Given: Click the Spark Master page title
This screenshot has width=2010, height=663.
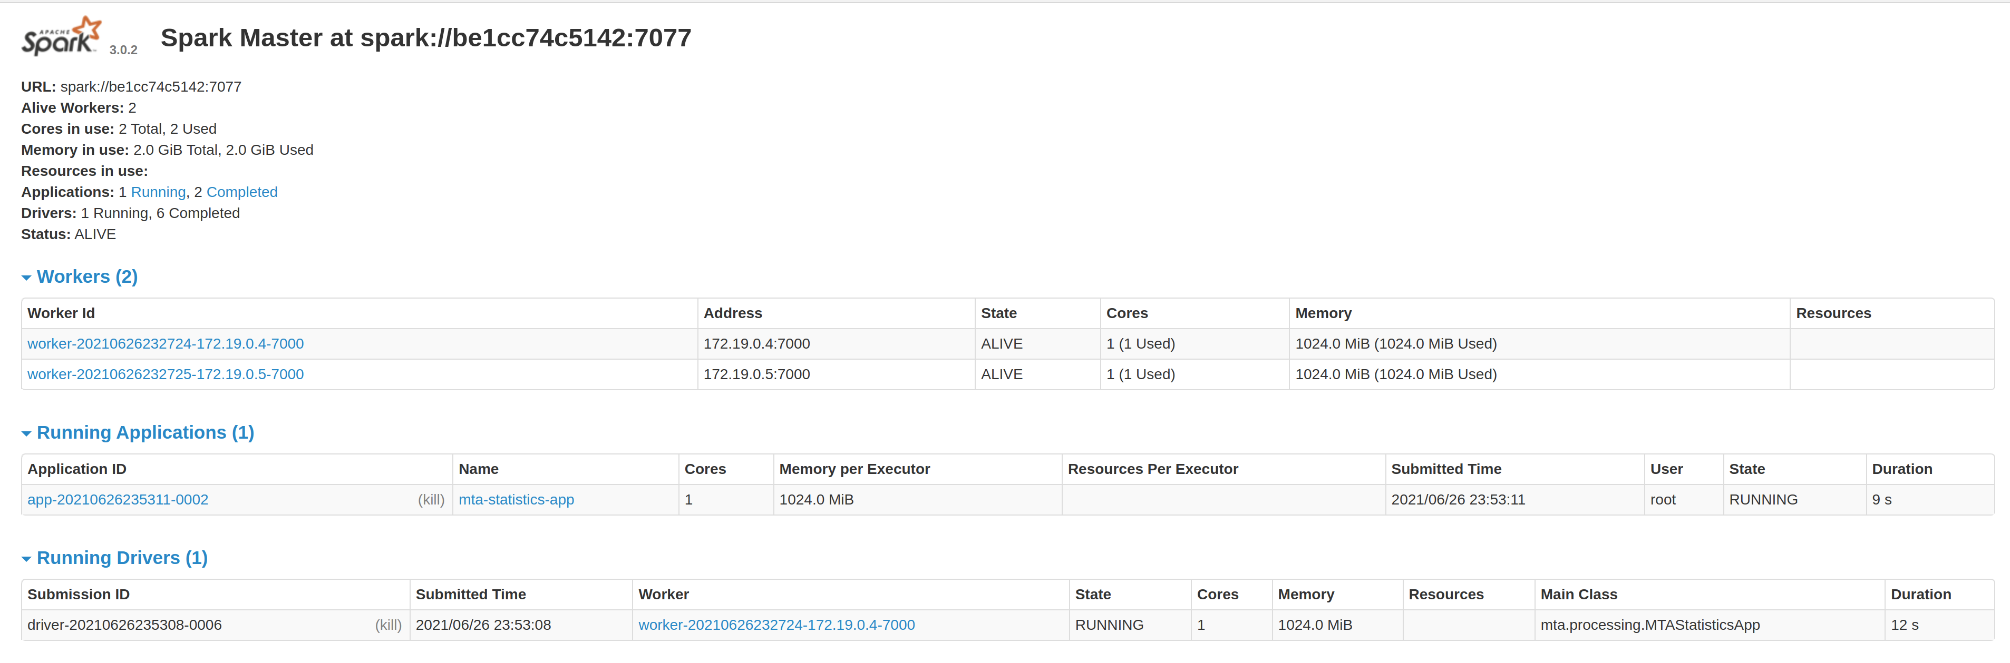Looking at the screenshot, I should [x=425, y=38].
